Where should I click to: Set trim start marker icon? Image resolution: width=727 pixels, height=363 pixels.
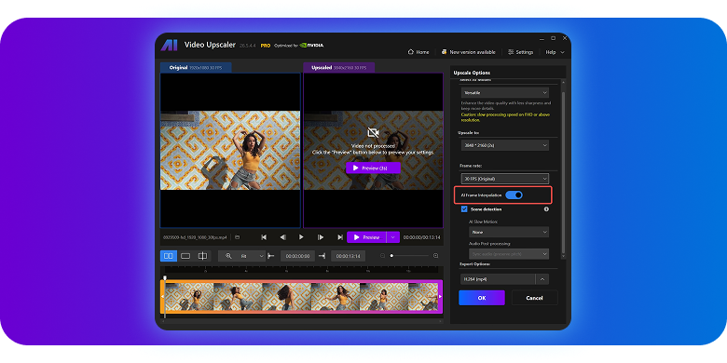(271, 256)
